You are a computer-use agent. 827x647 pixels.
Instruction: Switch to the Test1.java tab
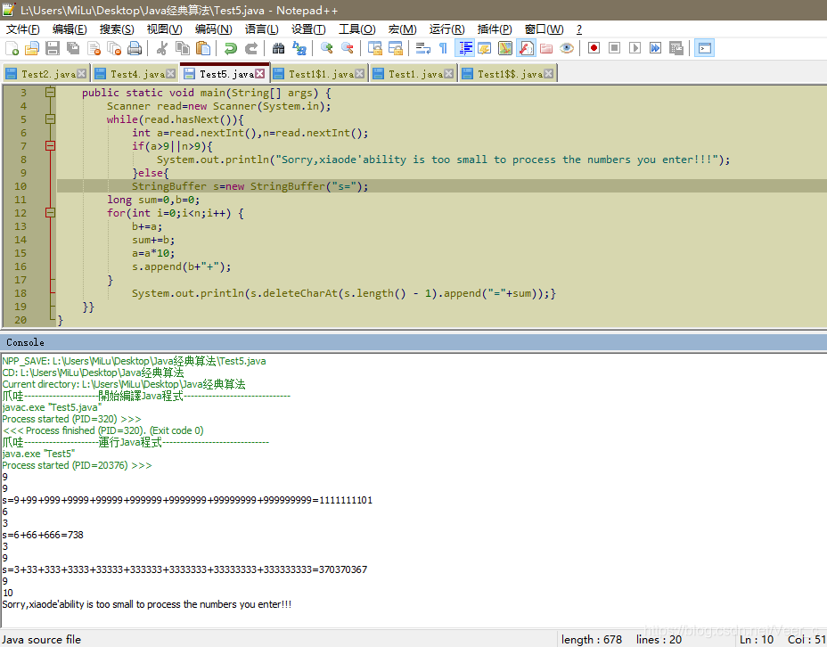coord(413,74)
